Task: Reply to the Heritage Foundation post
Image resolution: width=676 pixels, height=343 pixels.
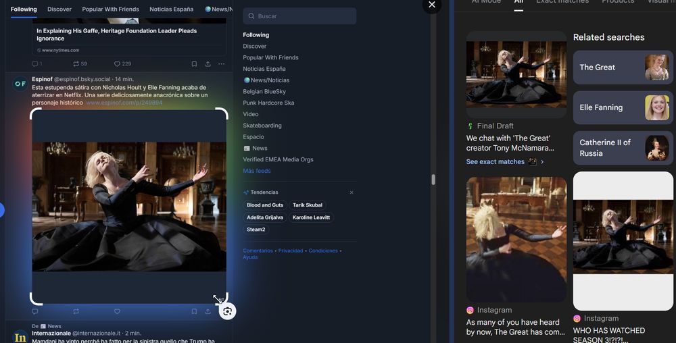Action: click(35, 63)
